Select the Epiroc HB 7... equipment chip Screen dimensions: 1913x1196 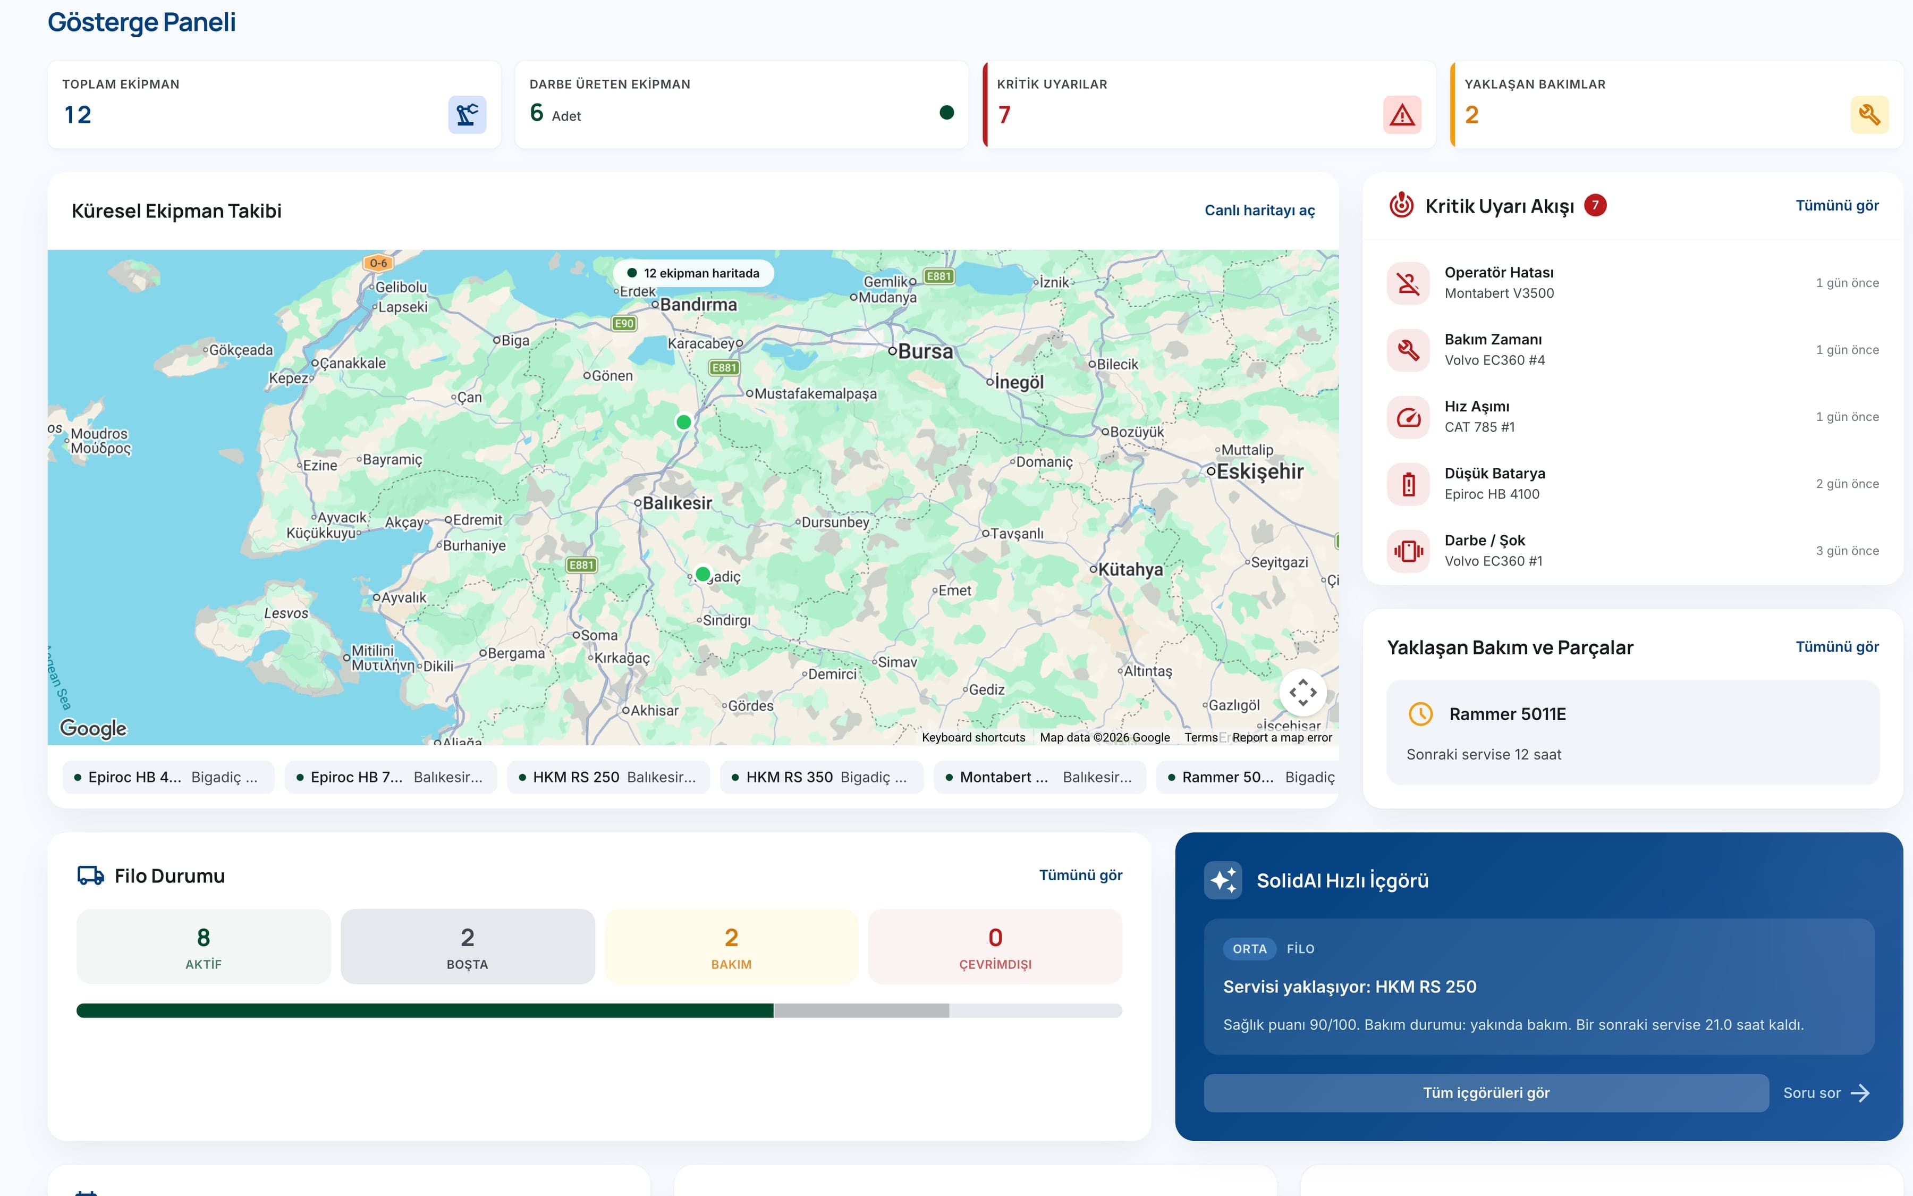tap(391, 778)
